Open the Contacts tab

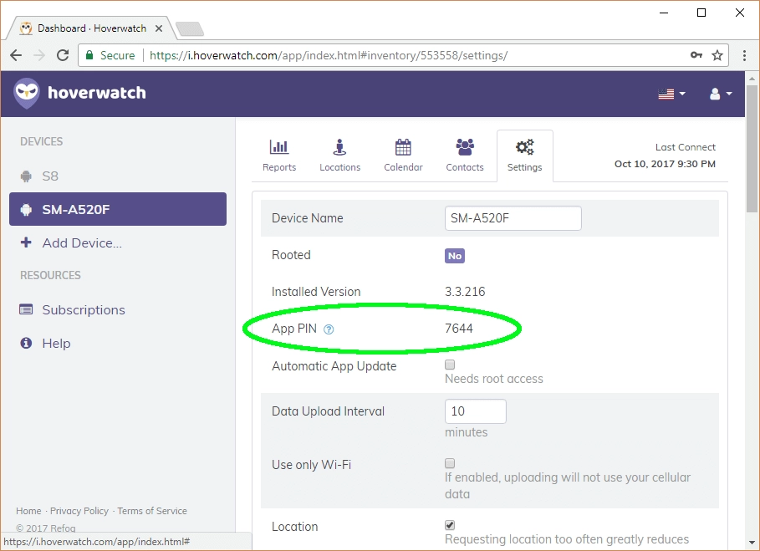pyautogui.click(x=465, y=155)
